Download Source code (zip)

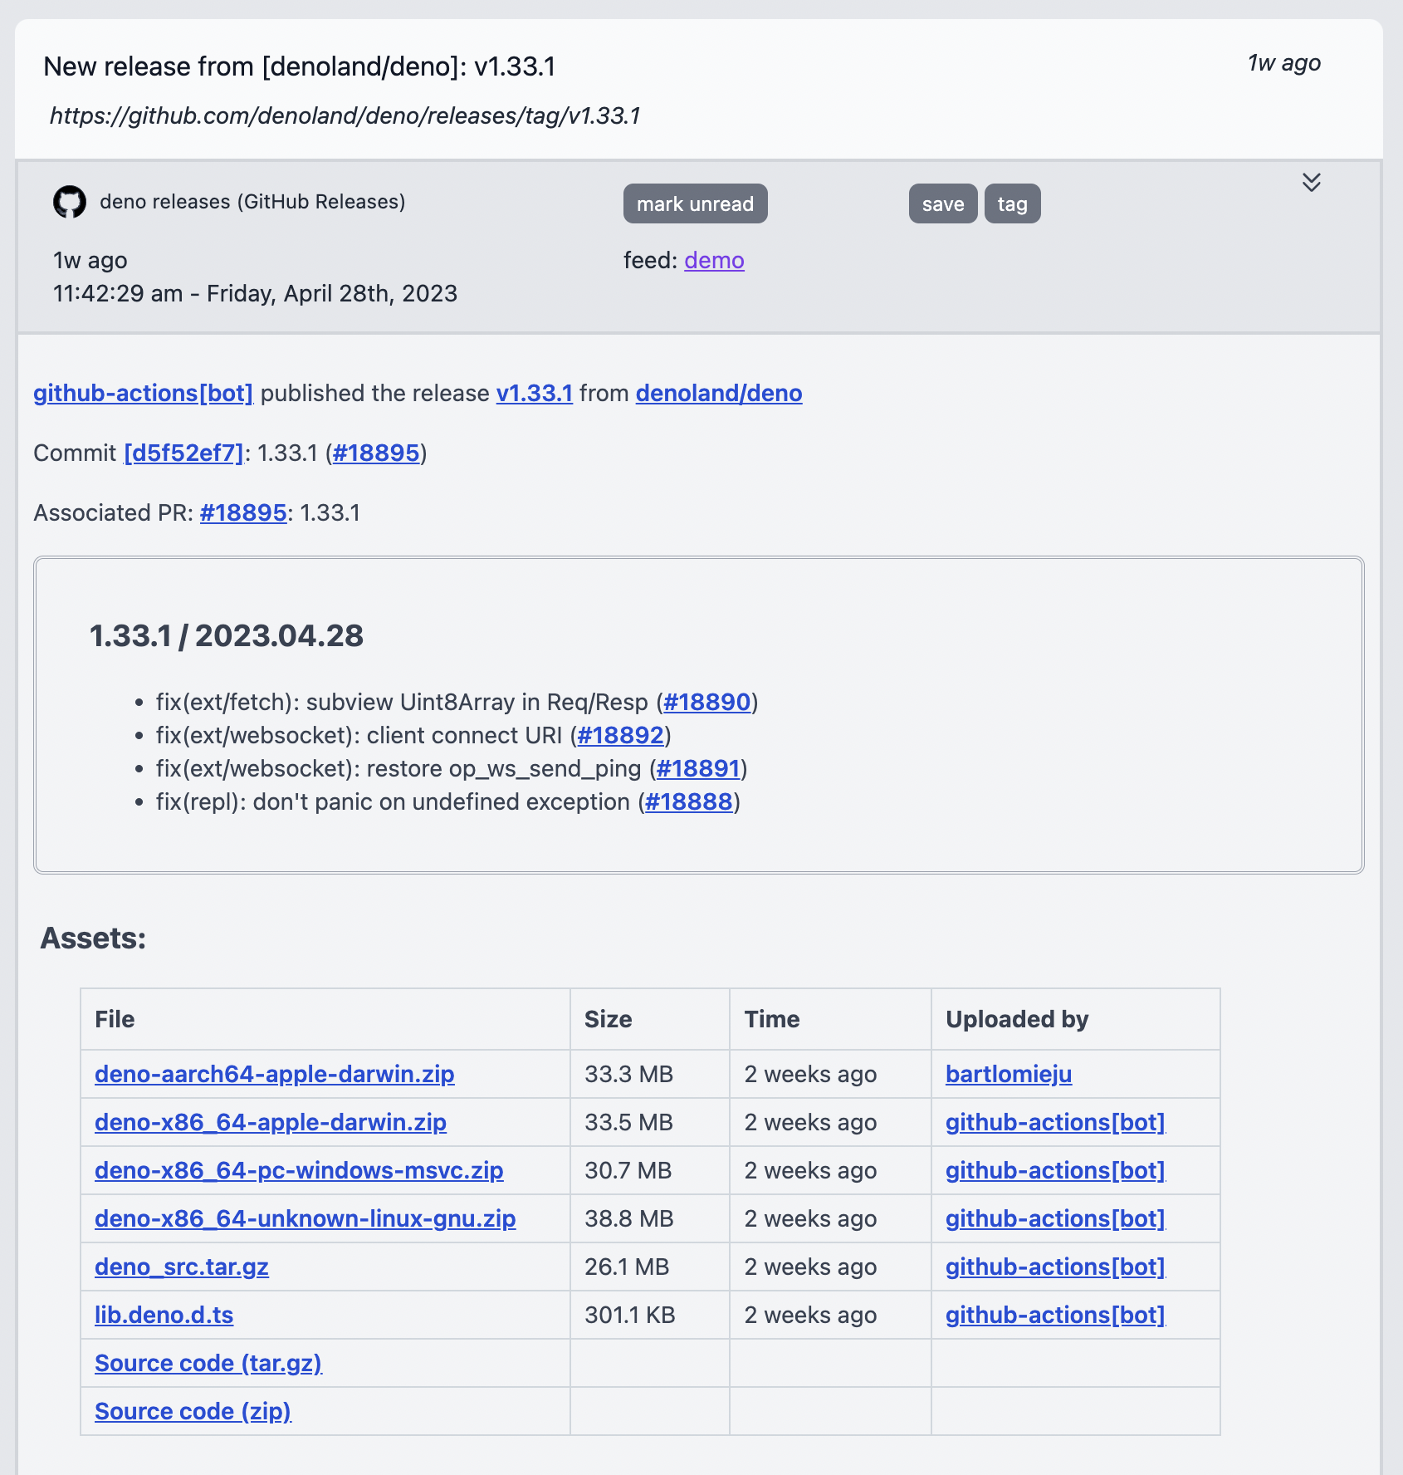(193, 1411)
